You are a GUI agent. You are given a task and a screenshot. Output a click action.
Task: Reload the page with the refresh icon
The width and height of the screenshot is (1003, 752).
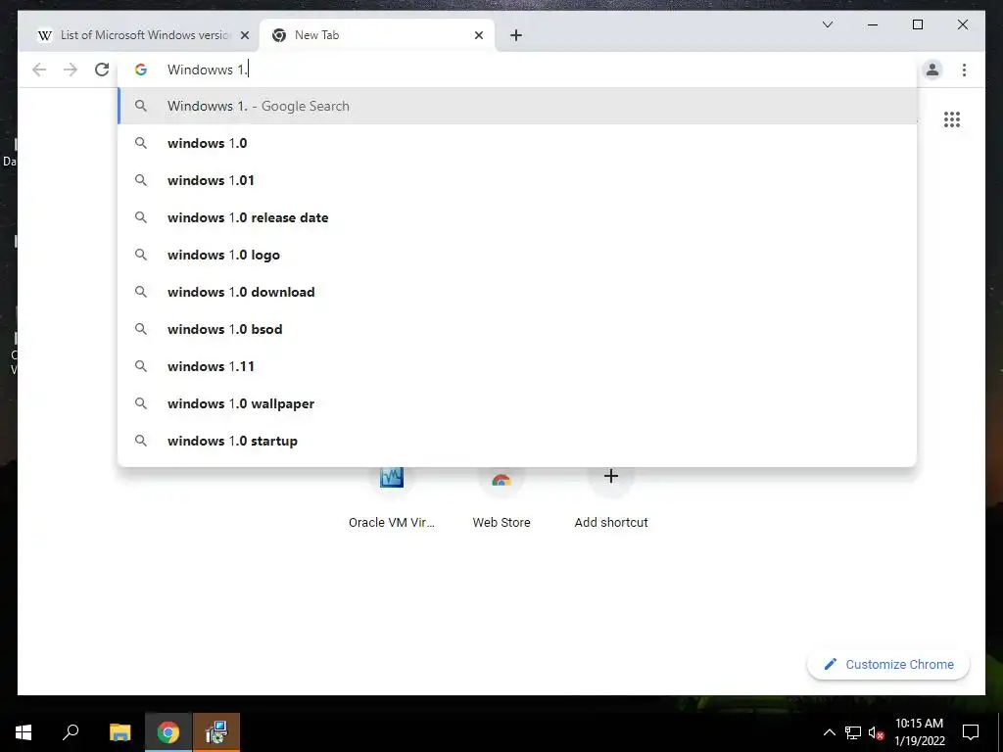pyautogui.click(x=102, y=70)
